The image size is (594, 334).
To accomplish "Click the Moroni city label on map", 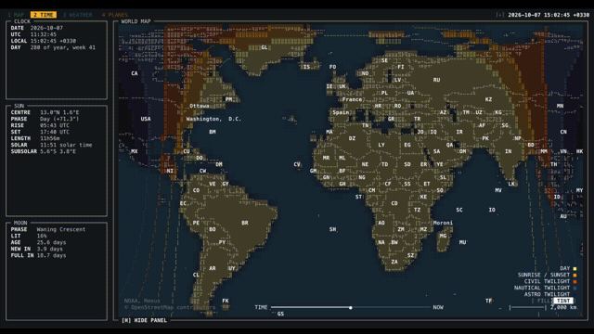I will click(443, 223).
